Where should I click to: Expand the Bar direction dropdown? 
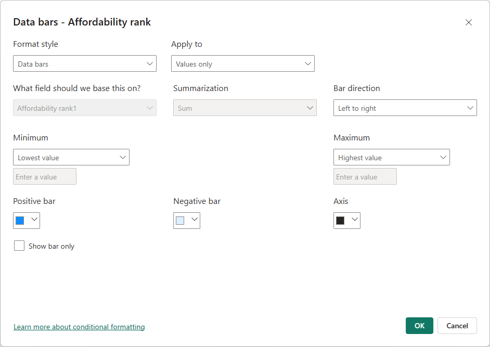405,108
